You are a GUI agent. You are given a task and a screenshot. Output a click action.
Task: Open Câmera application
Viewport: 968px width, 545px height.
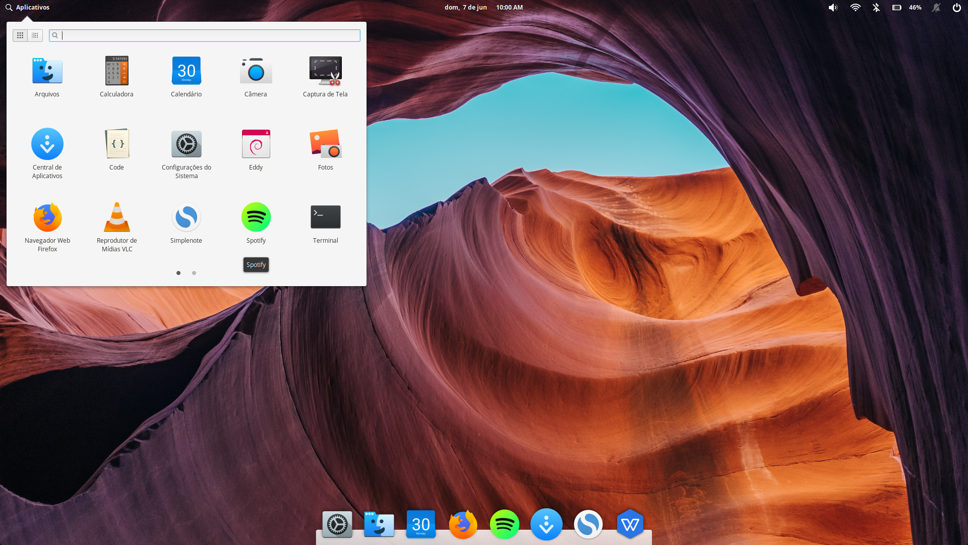256,71
